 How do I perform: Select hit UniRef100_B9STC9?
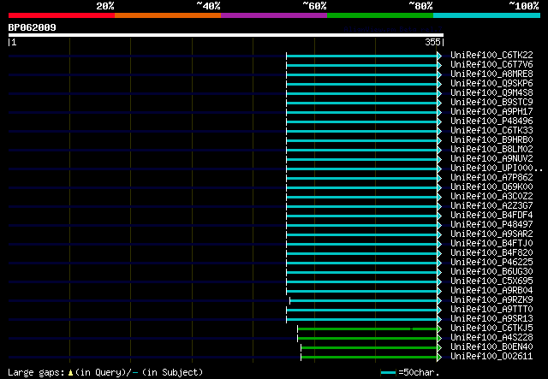point(491,103)
